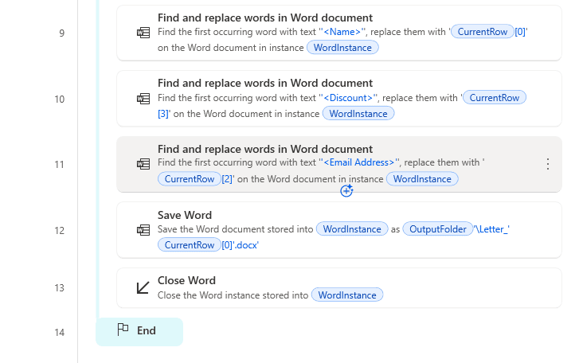The width and height of the screenshot is (579, 363).
Task: Select the Save Word action card
Action: (x=339, y=230)
